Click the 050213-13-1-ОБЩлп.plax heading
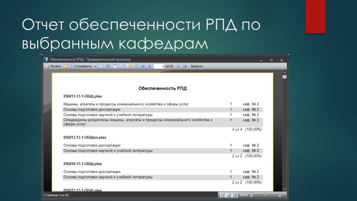The width and height of the screenshot is (357, 201). click(85, 137)
